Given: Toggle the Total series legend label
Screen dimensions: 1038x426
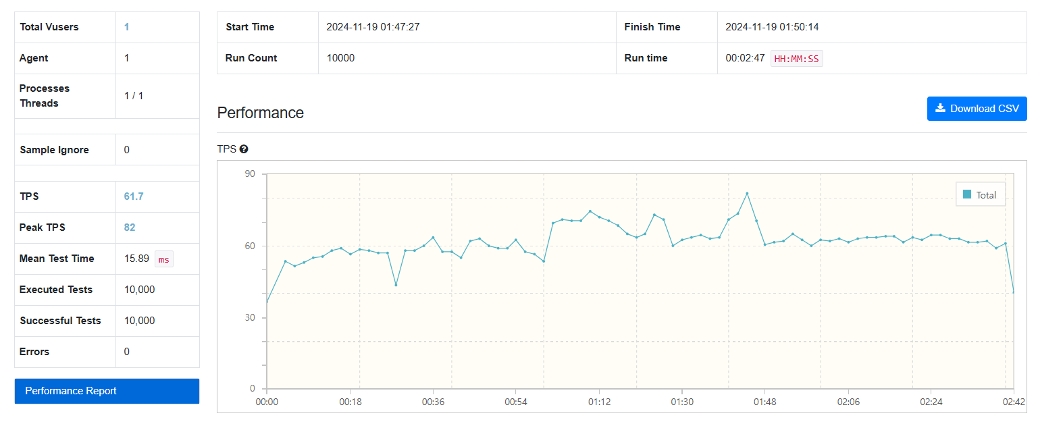Looking at the screenshot, I should coord(986,195).
